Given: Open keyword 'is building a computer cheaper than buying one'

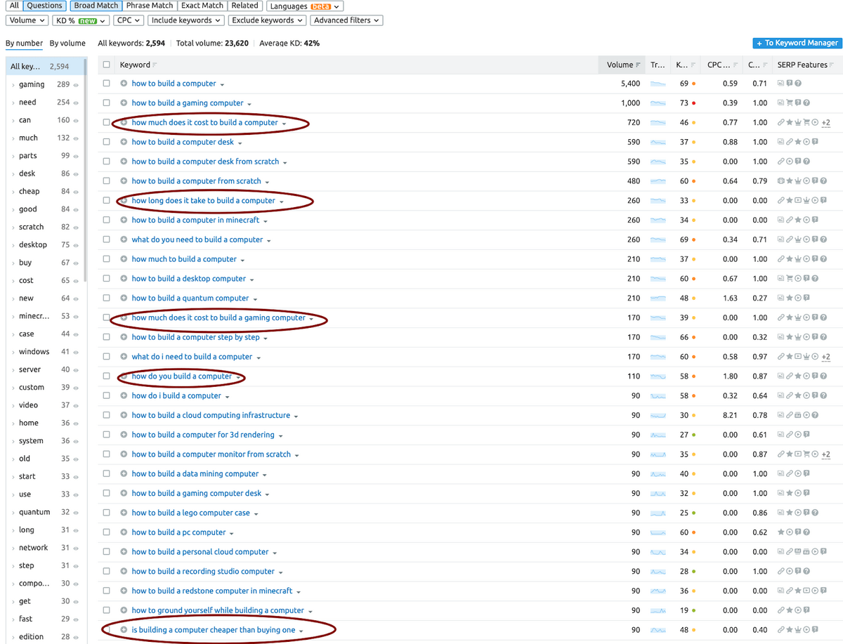Looking at the screenshot, I should point(214,630).
